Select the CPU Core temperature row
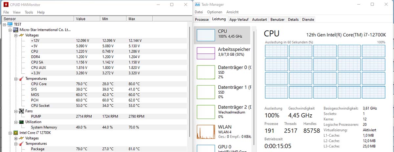Viewport: 394px width, 152px height. [x=95, y=84]
